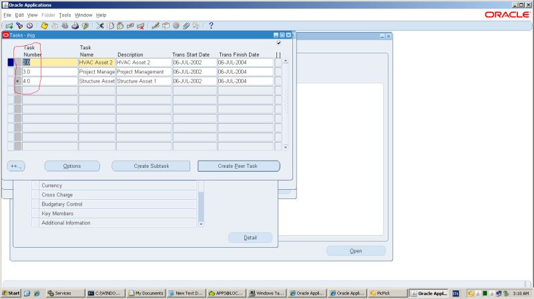Click the Print icon in toolbar

[x=75, y=26]
